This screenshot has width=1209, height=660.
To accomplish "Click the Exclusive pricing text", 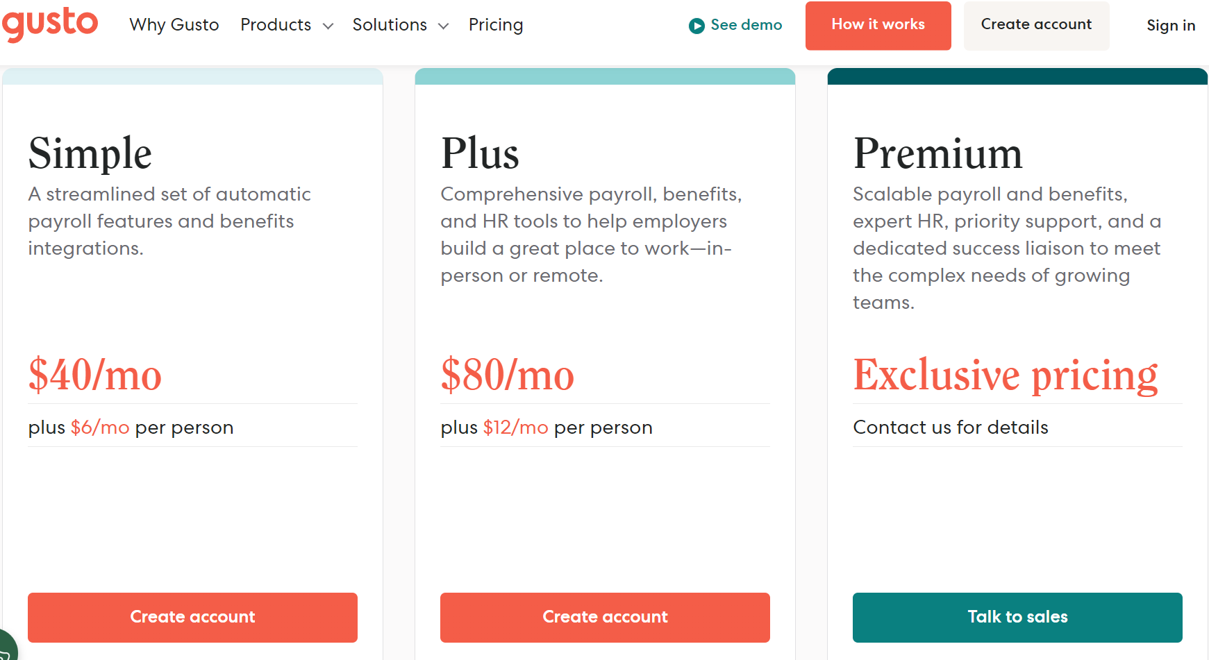I will (1006, 375).
